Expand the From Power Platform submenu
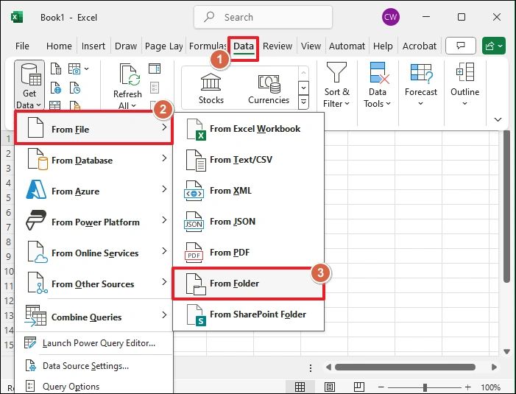Image resolution: width=516 pixels, height=394 pixels. click(94, 222)
